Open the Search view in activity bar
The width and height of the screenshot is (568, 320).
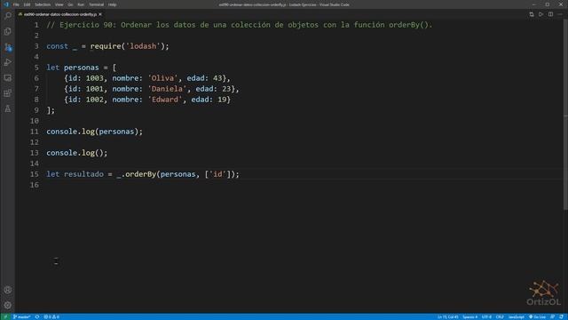pyautogui.click(x=8, y=16)
